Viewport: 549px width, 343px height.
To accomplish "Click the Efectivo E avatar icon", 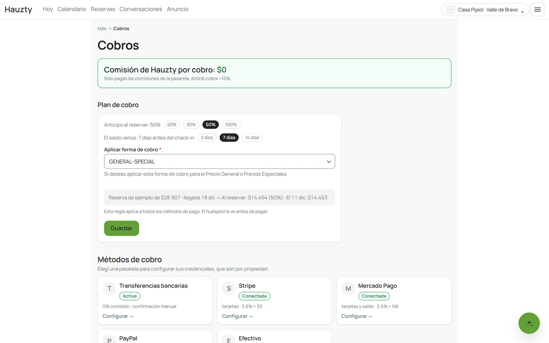I will click(x=229, y=339).
